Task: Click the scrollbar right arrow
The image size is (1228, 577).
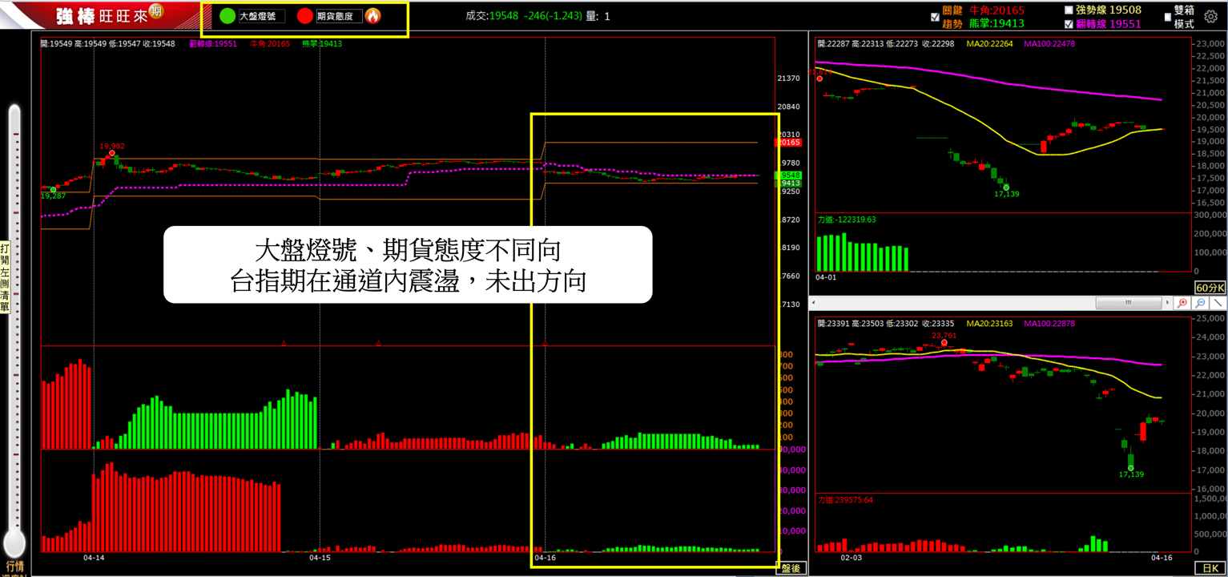Action: pos(1168,304)
